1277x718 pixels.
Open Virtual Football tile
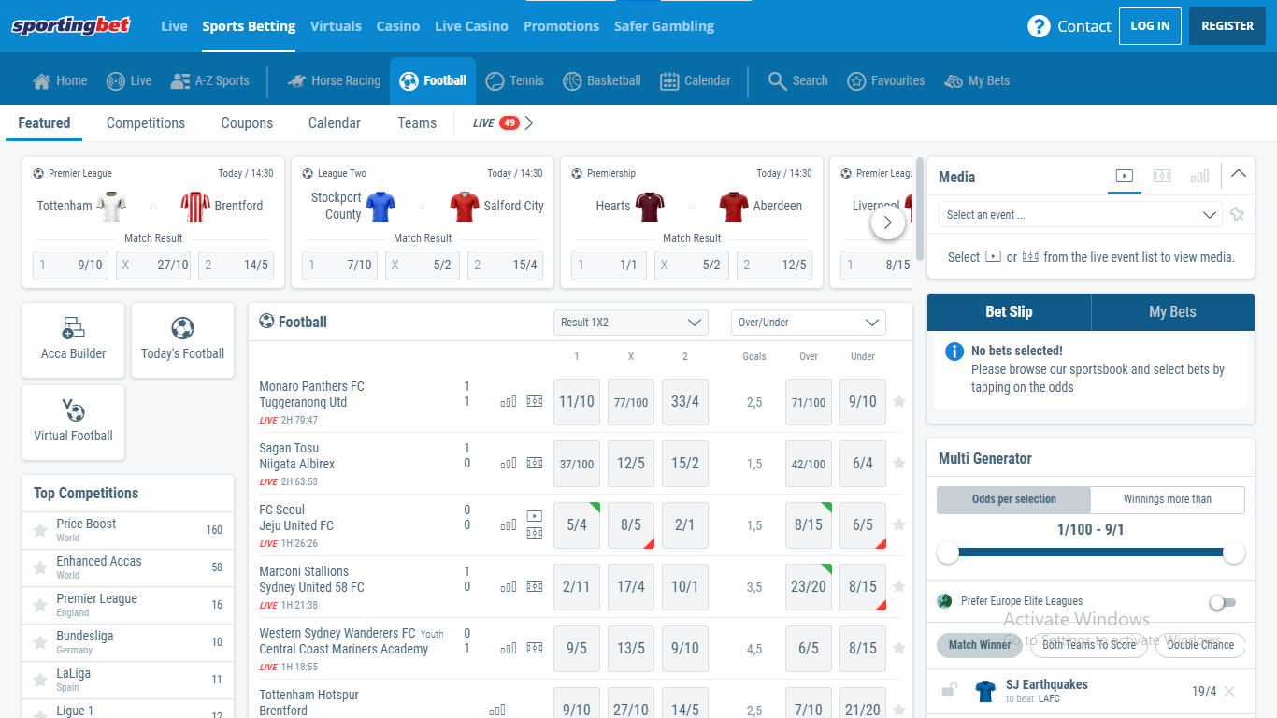tap(73, 423)
